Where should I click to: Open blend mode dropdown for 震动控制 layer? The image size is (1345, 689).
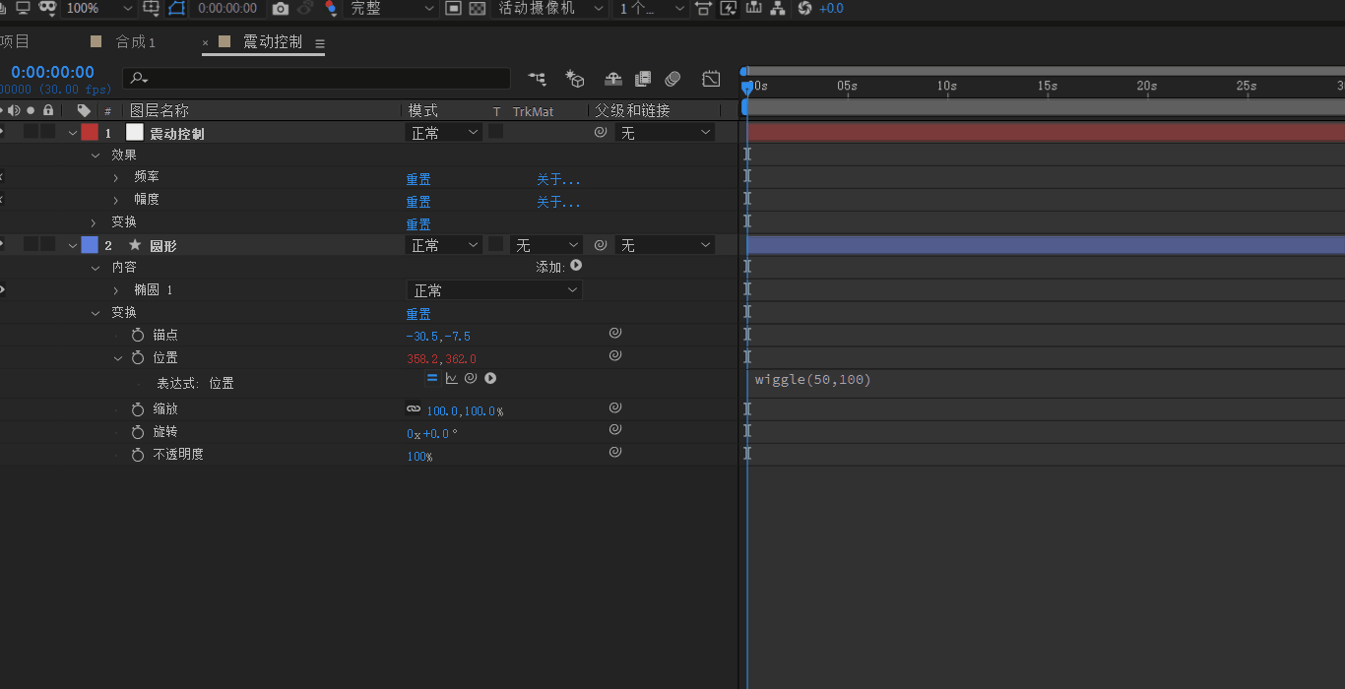[x=444, y=132]
